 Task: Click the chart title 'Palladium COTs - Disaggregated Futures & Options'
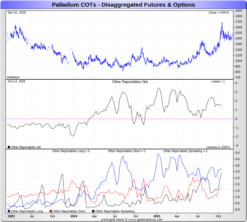tap(123, 5)
